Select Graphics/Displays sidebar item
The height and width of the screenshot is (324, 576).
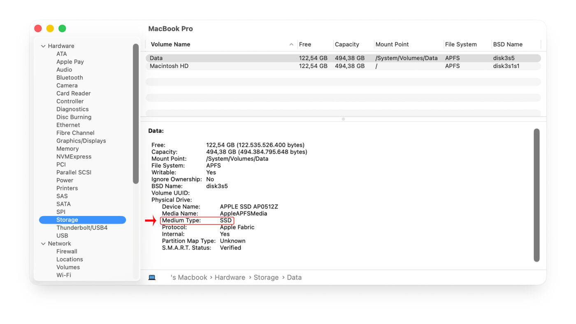81,141
